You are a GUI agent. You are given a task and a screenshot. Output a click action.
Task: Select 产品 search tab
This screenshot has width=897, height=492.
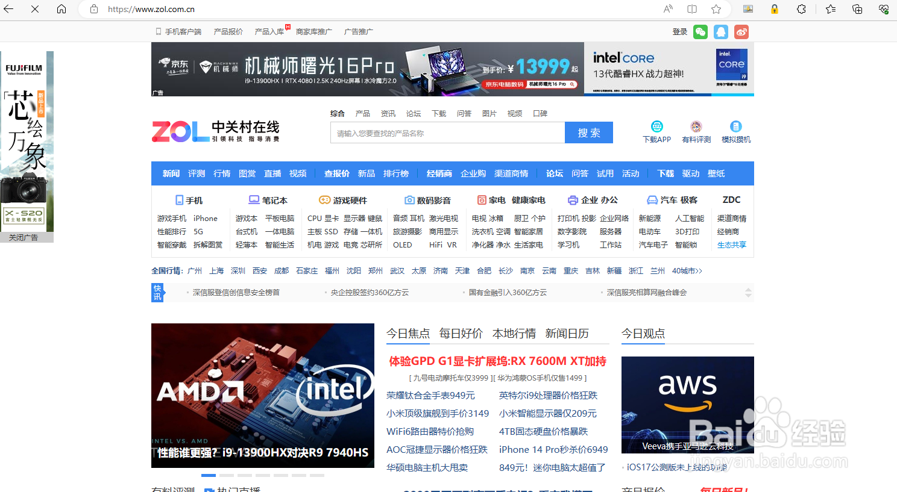(363, 113)
